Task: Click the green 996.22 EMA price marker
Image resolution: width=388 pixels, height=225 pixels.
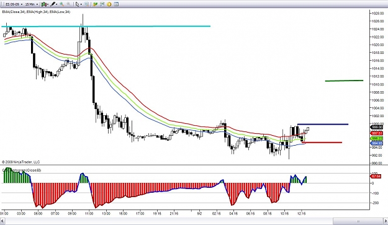Action: 377,139
